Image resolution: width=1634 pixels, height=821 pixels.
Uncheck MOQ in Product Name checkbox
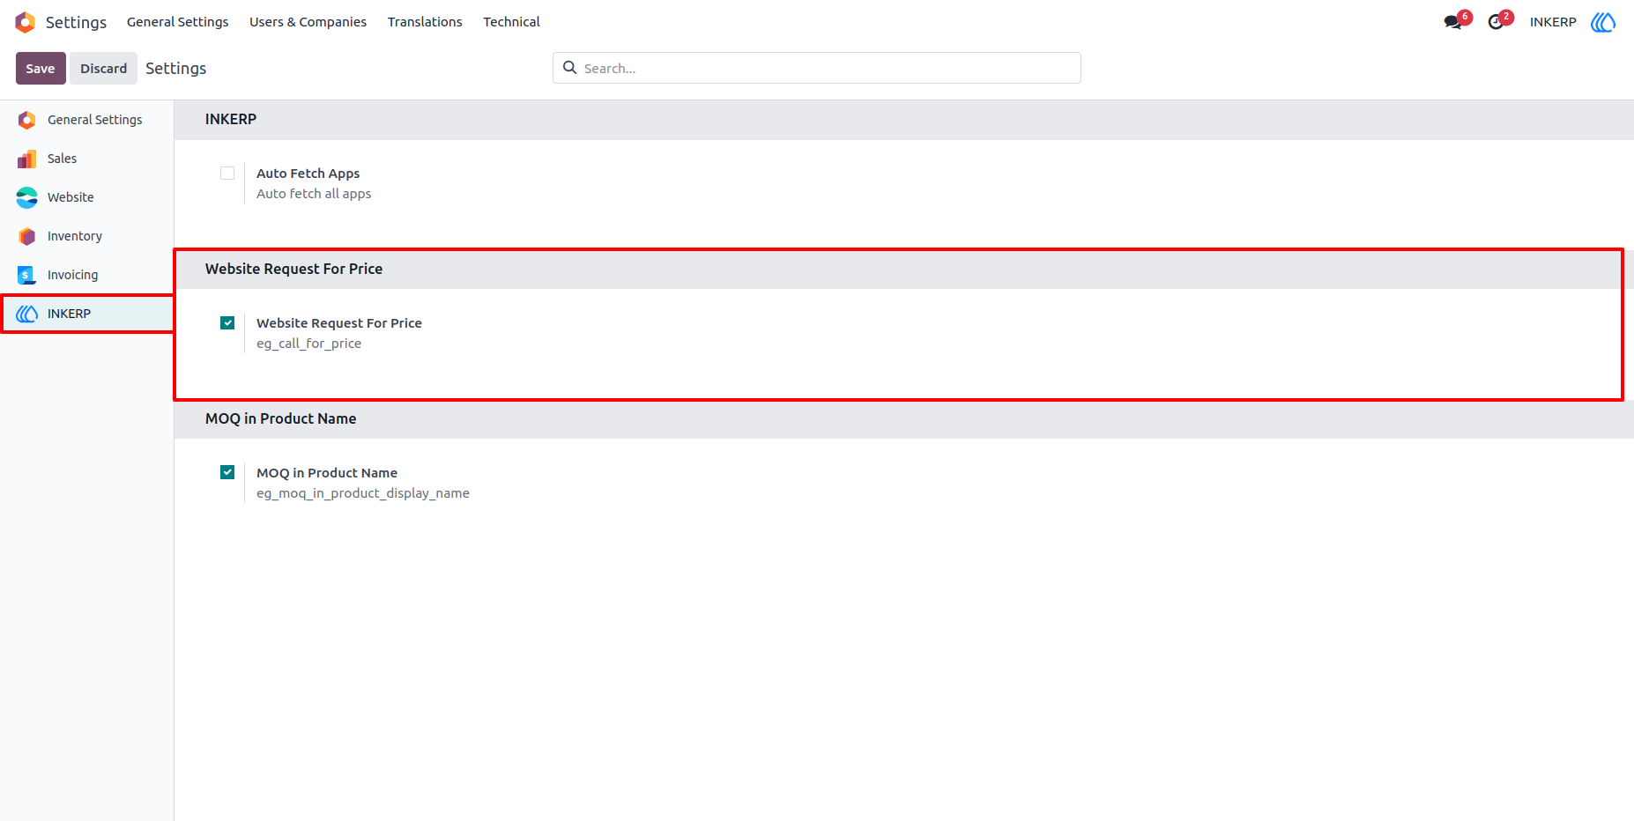pyautogui.click(x=227, y=473)
